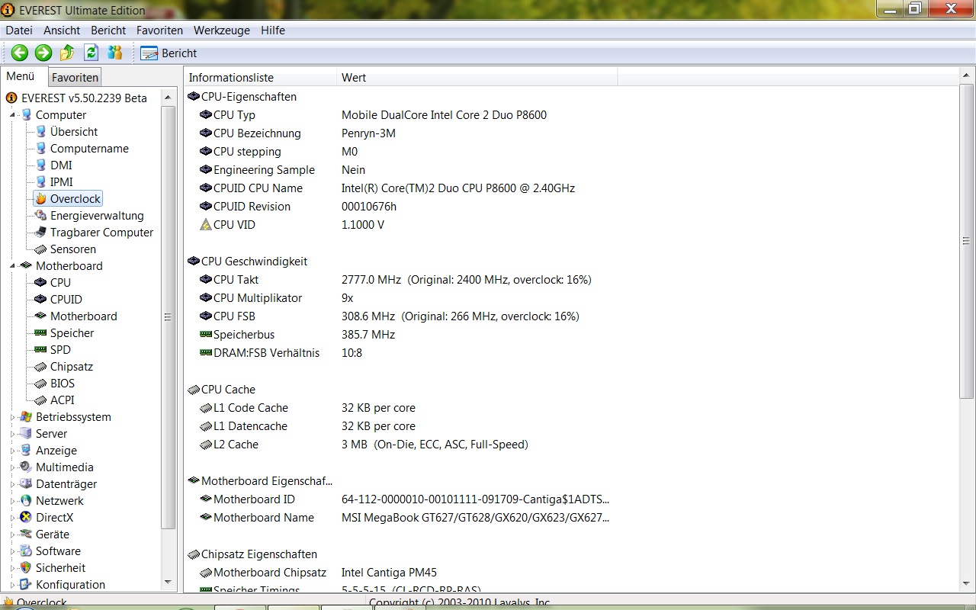Select the Computername tree item
Viewport: 976px width, 610px height.
click(x=89, y=149)
